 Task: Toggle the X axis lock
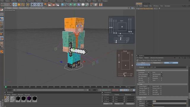pos(32,5)
